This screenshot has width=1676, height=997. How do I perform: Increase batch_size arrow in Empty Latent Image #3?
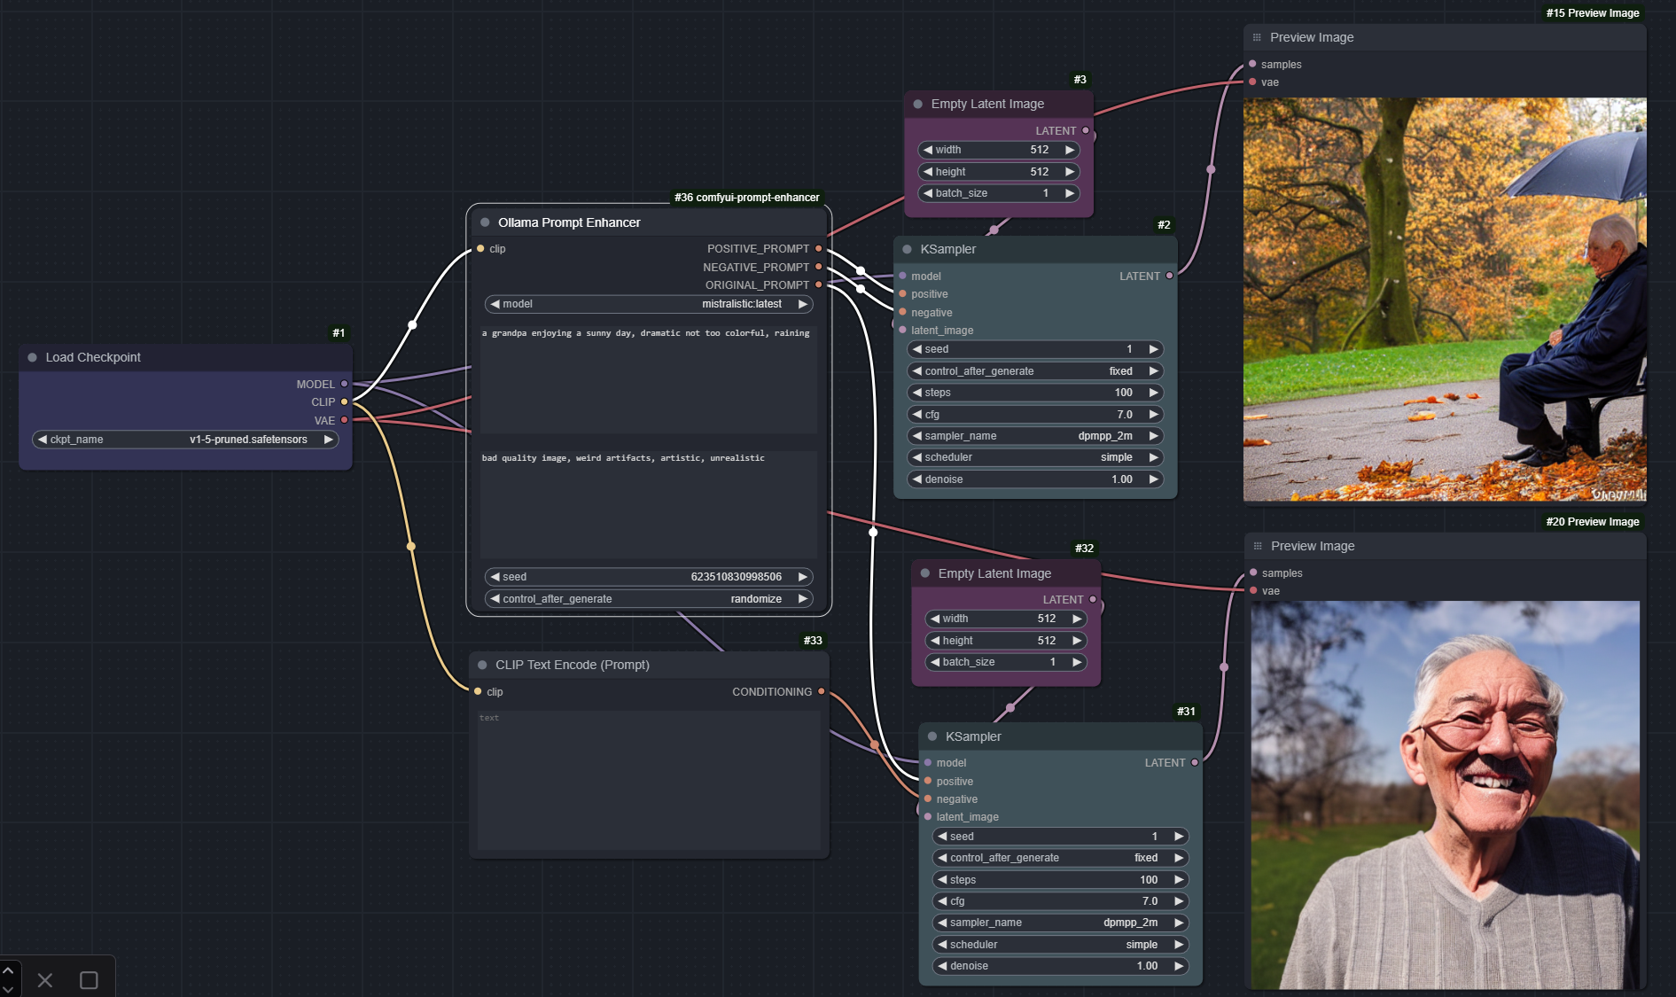click(1070, 193)
